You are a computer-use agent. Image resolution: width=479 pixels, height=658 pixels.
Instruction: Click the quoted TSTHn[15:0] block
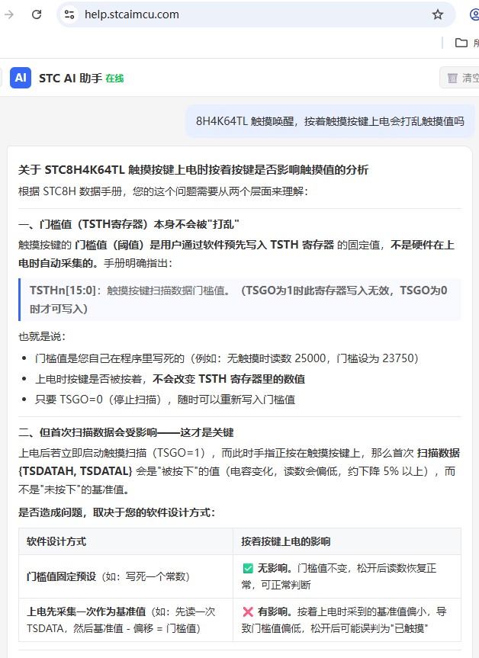point(240,300)
